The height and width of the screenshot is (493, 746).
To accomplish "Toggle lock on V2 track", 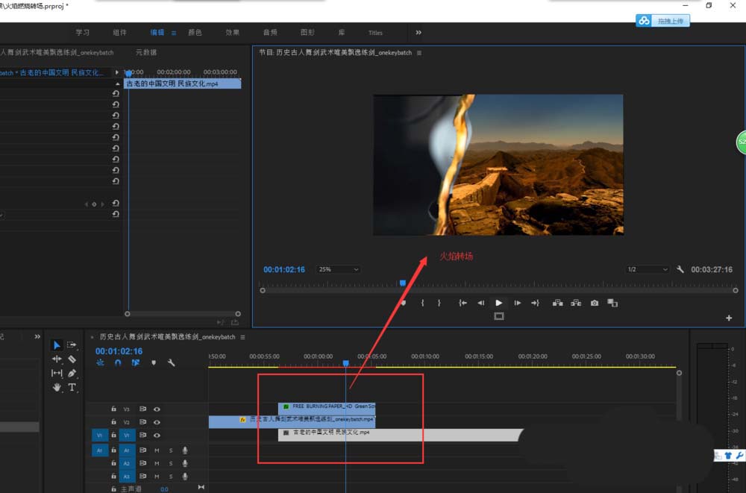I will click(x=113, y=422).
